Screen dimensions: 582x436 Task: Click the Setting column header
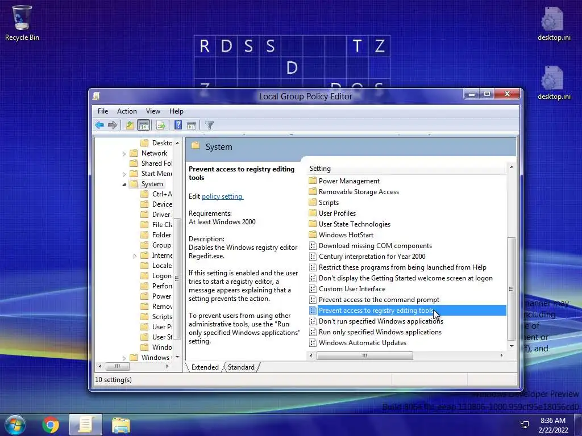click(407, 169)
